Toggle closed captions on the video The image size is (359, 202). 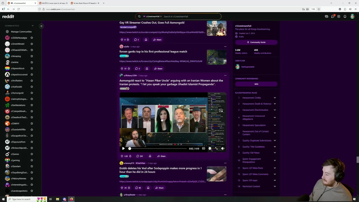coord(204,148)
